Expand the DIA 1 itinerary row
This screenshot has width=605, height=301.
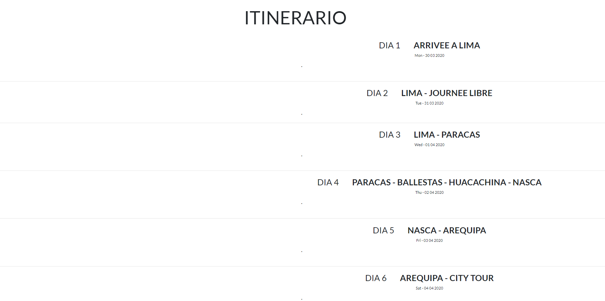pos(389,46)
